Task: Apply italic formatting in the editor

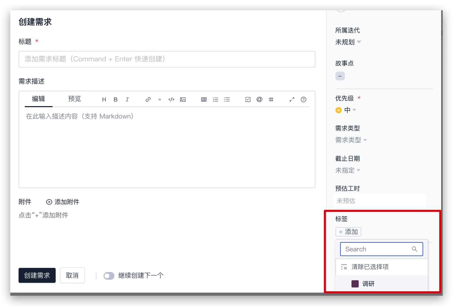Action: tap(127, 99)
